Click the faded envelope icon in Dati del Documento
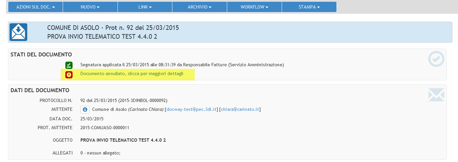This screenshot has height=162, width=458. click(x=436, y=95)
